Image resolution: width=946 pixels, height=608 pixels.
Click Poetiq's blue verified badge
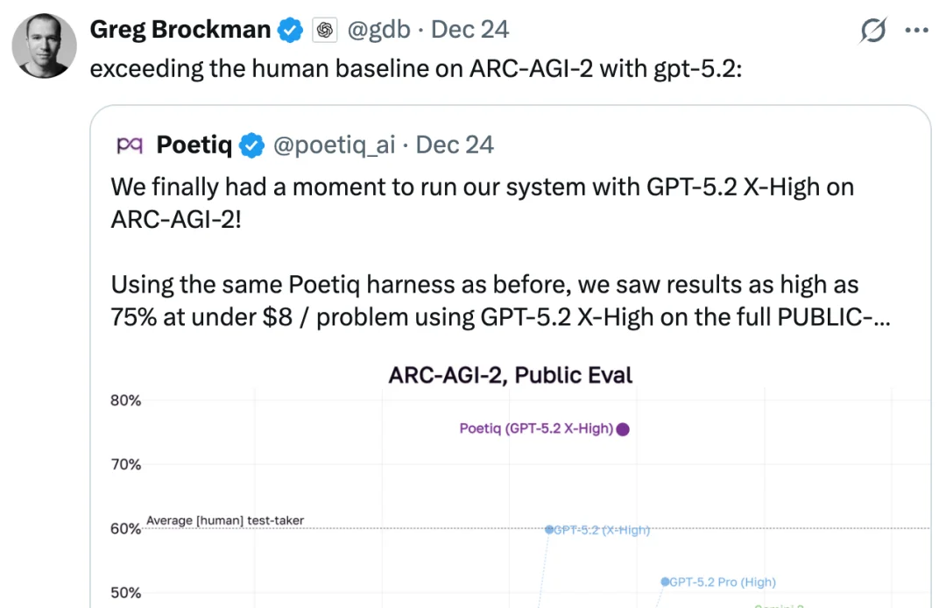pos(252,145)
